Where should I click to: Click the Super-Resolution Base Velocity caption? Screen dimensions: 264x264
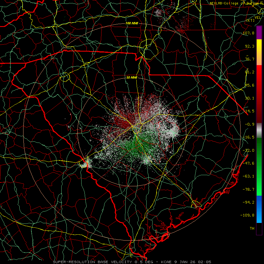[132, 262]
